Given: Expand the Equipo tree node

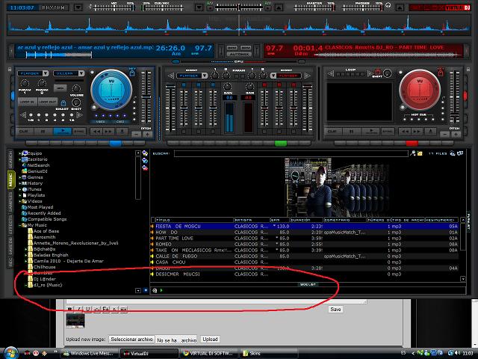Looking at the screenshot, I should click(20, 153).
